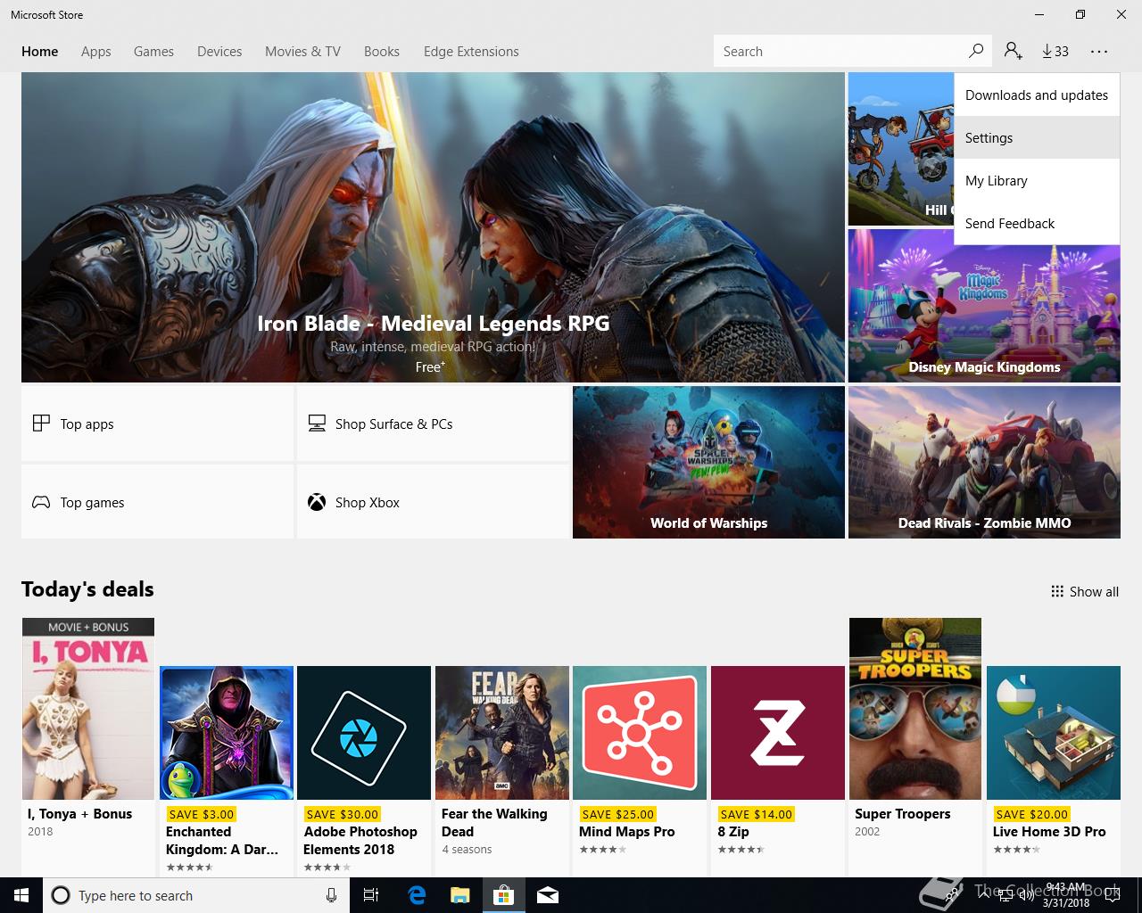Launch Microsoft Edge from taskbar
The height and width of the screenshot is (913, 1142).
point(417,895)
